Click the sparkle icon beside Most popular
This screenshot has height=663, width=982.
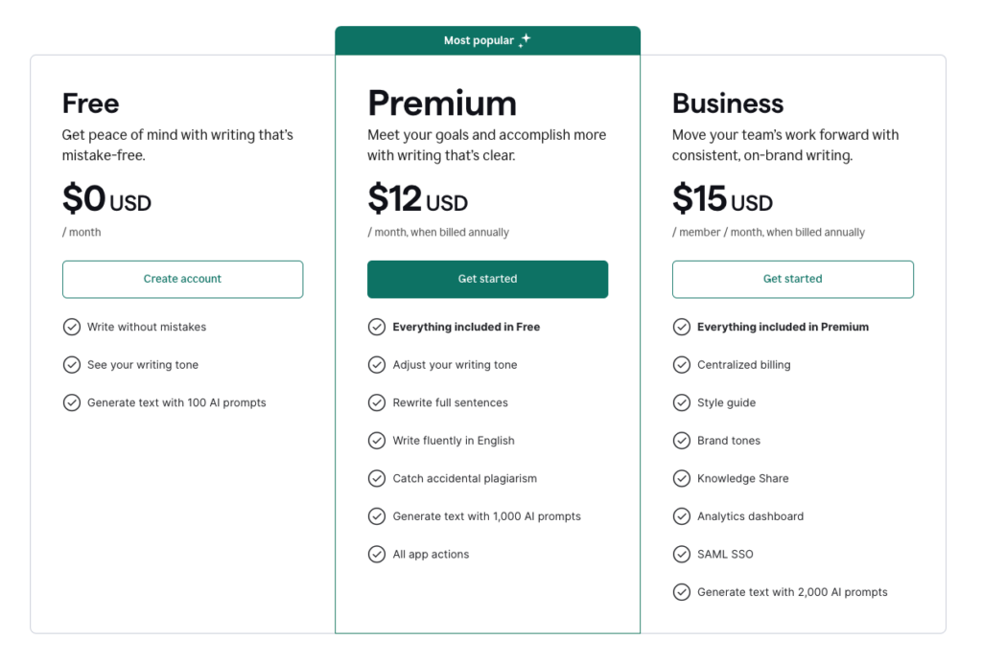pyautogui.click(x=525, y=40)
